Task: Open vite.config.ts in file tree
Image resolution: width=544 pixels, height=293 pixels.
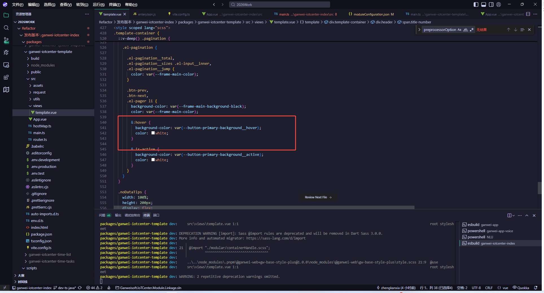Action: 41,248
